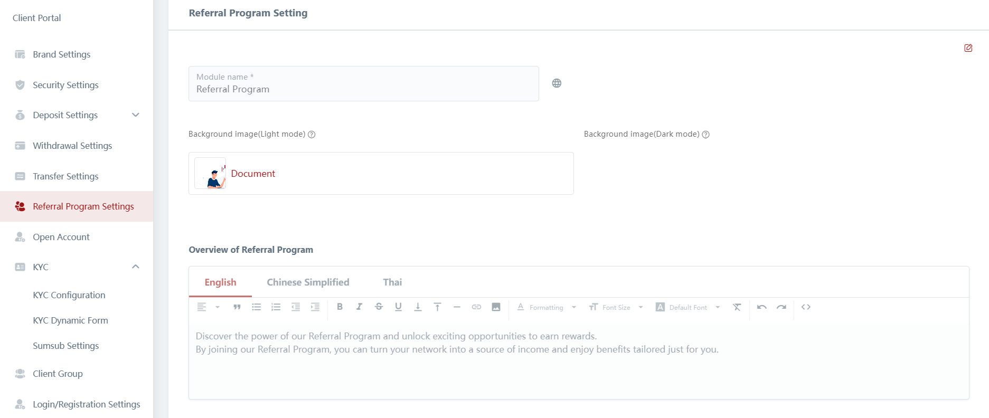Open Withdrawal Settings in sidebar
This screenshot has width=989, height=418.
click(72, 146)
